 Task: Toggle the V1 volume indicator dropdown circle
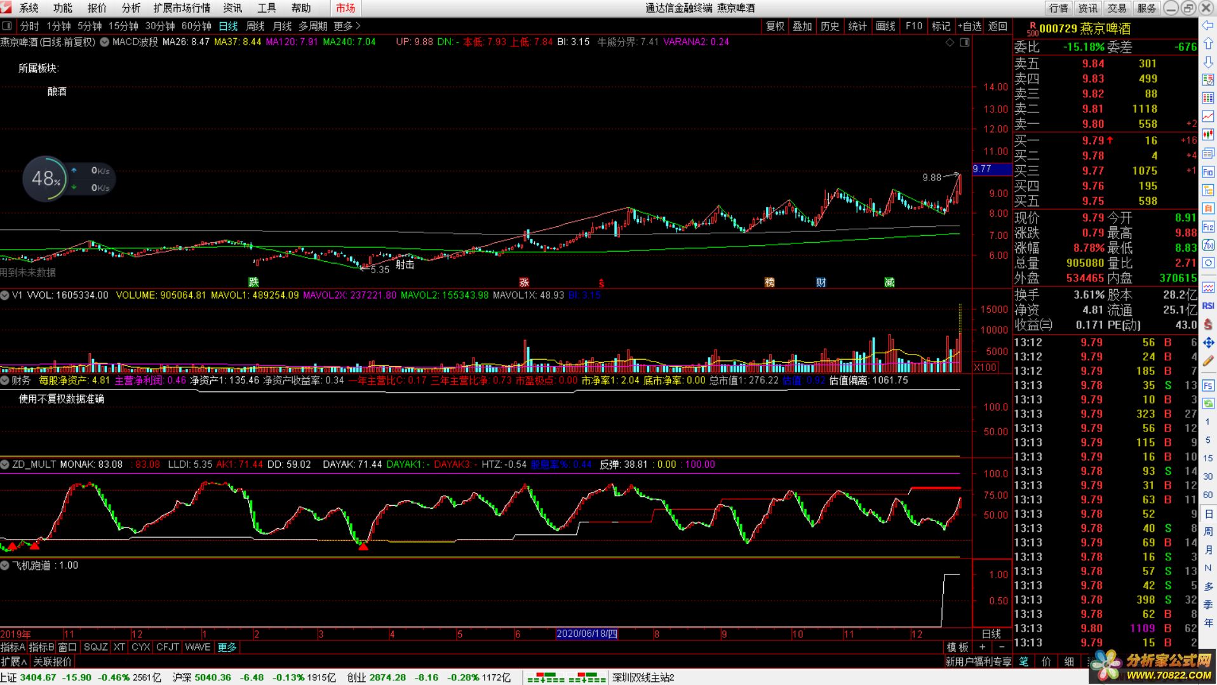click(x=5, y=295)
